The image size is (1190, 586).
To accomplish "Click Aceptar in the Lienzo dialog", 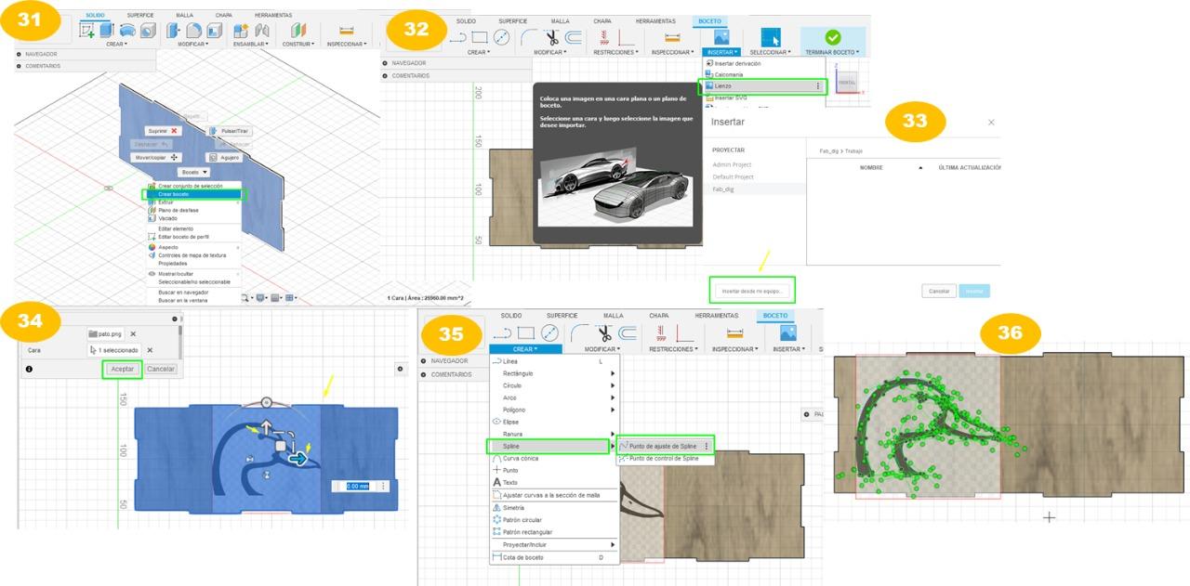I will [x=122, y=369].
